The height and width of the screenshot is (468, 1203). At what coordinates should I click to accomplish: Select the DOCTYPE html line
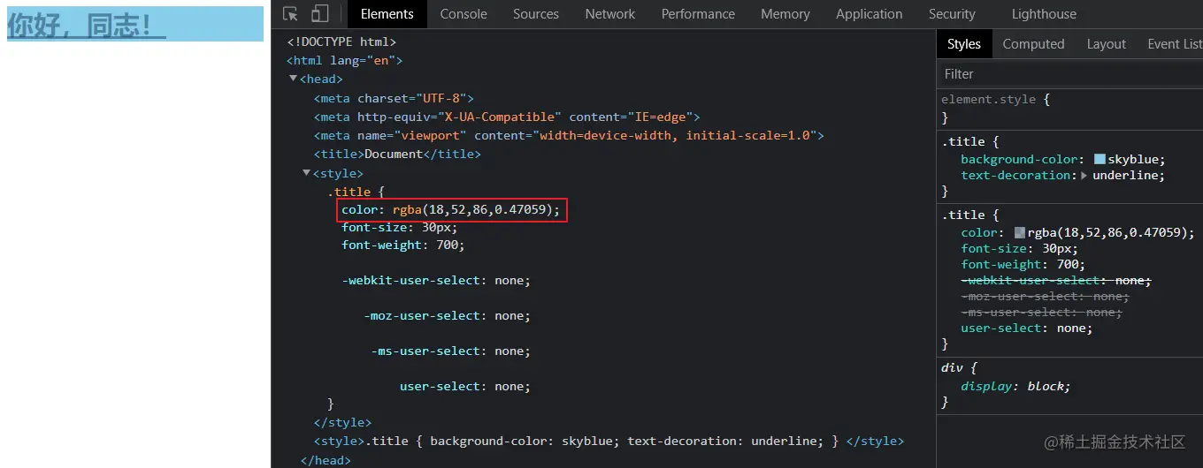point(341,42)
